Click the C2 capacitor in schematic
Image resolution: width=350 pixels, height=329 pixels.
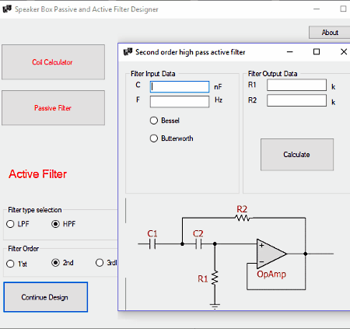click(x=198, y=244)
